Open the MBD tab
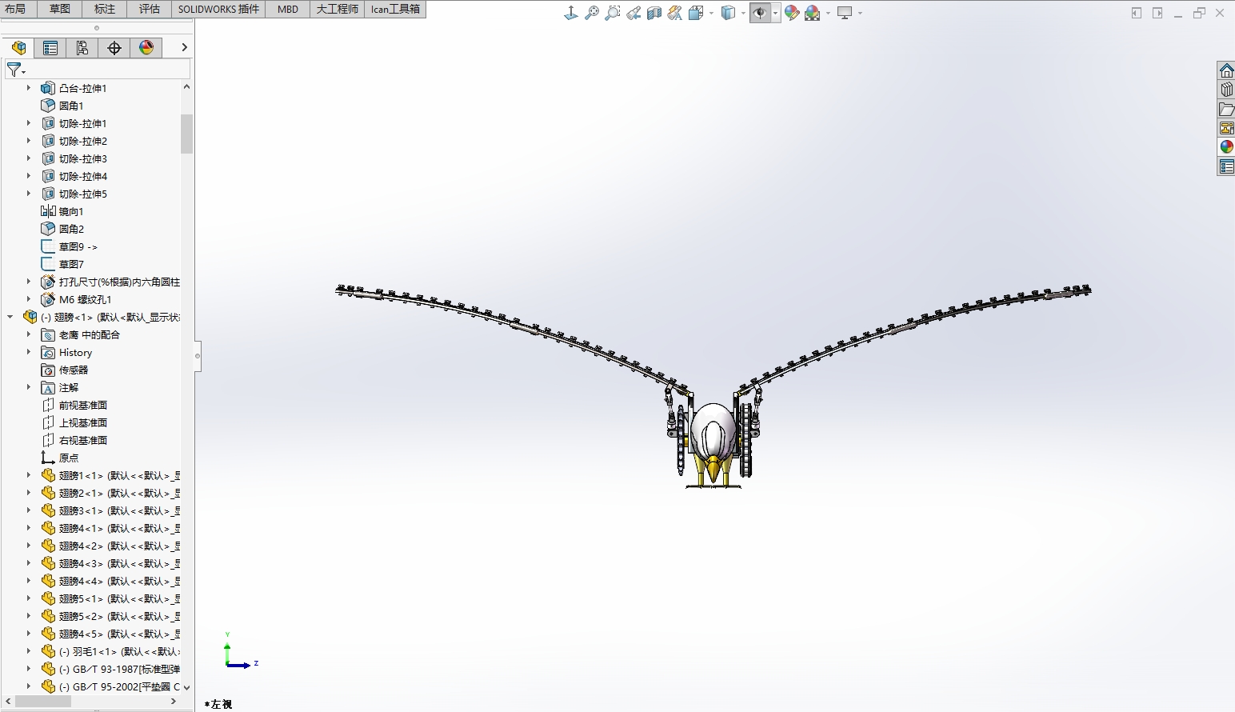 tap(288, 9)
